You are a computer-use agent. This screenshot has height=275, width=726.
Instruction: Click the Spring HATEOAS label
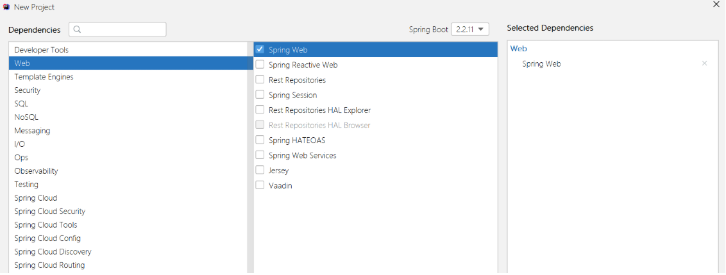tap(297, 140)
